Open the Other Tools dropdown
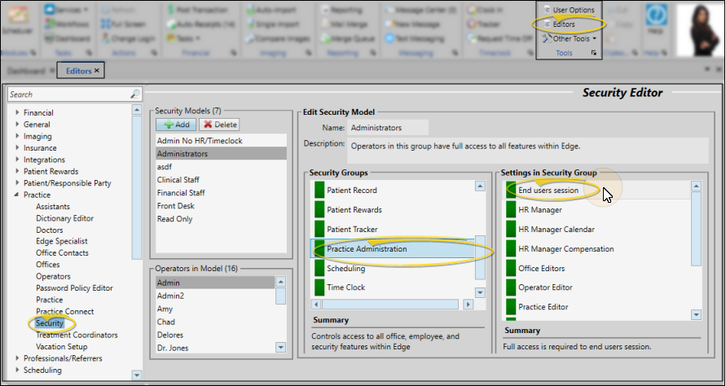Screen dimensions: 726x386 (574, 38)
